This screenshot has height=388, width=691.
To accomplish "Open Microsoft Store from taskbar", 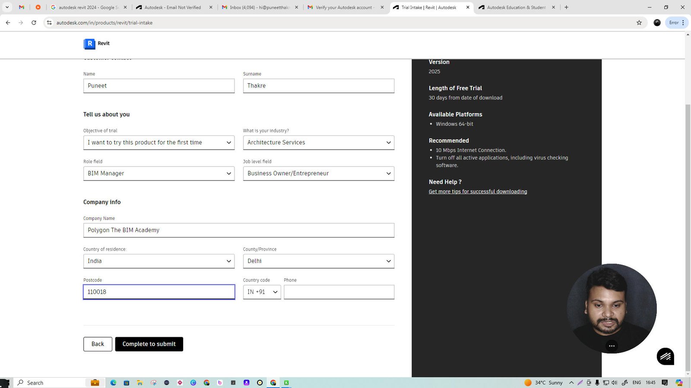I will 127,382.
